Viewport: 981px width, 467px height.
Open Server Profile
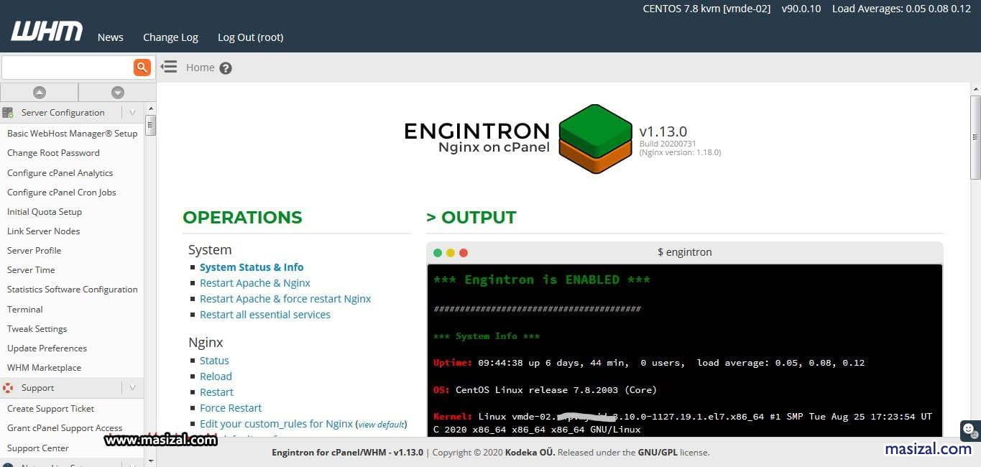point(34,251)
